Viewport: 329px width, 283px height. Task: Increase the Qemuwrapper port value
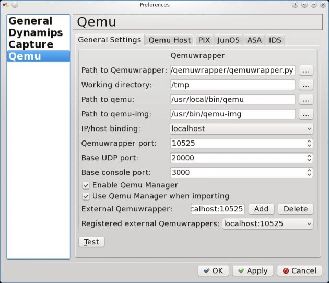(x=309, y=141)
